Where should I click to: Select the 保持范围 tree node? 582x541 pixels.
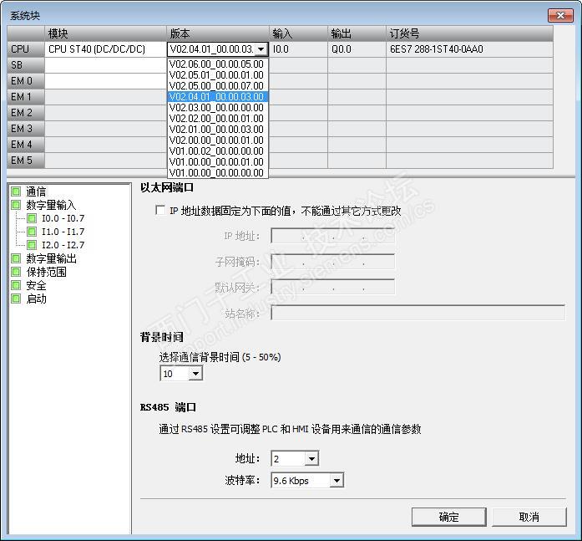(x=47, y=272)
